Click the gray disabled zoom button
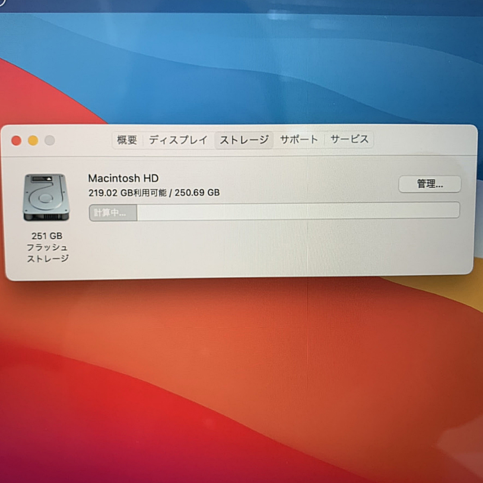 click(x=50, y=140)
